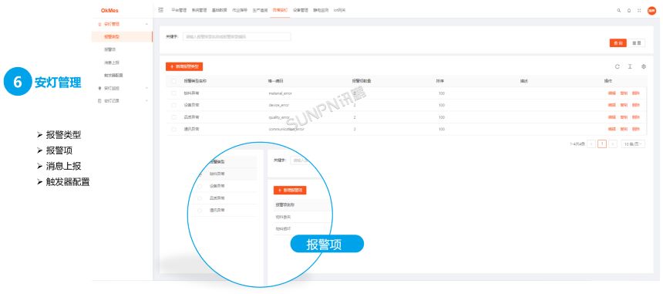Click the OkMes logo
The height and width of the screenshot is (294, 663).
point(110,10)
